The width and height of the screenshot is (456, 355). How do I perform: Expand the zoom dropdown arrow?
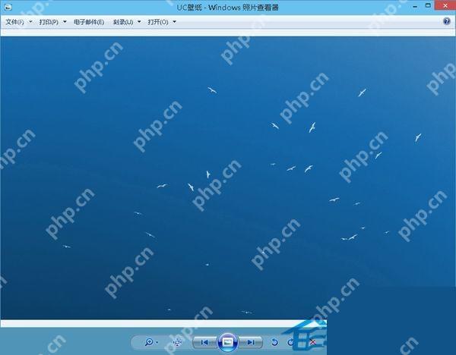157,343
